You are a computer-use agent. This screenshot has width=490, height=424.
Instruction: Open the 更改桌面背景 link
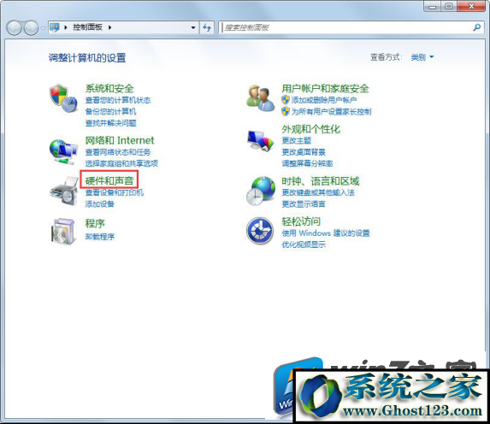click(304, 152)
